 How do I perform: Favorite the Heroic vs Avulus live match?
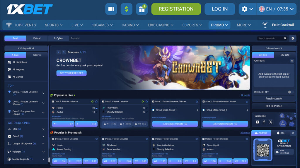point(96,101)
